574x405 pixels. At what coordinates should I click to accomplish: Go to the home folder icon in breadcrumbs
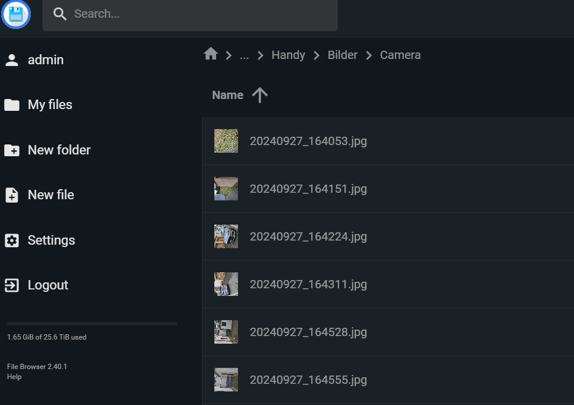pos(211,54)
